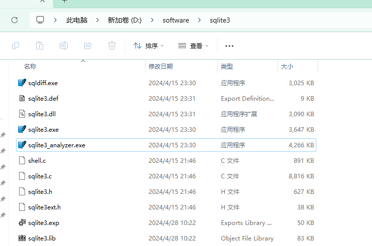This screenshot has width=372, height=246.
Task: Click the delete trash icon
Action: click(x=112, y=46)
